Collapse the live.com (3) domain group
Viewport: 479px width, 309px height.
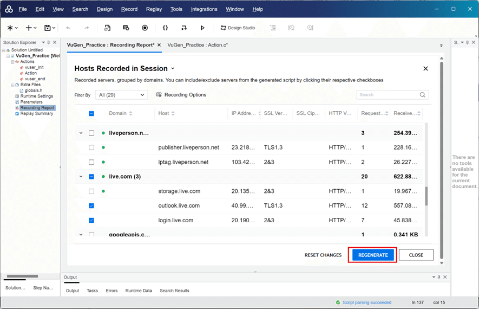pyautogui.click(x=81, y=177)
